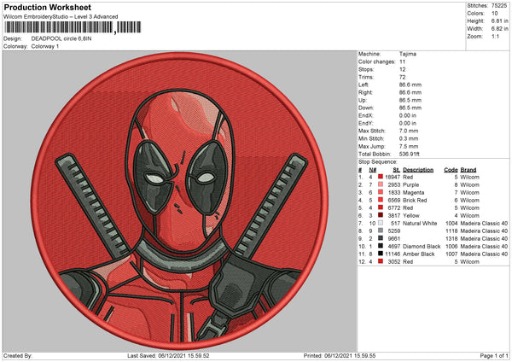Click stitch count "6772" in row 5

[x=393, y=207]
